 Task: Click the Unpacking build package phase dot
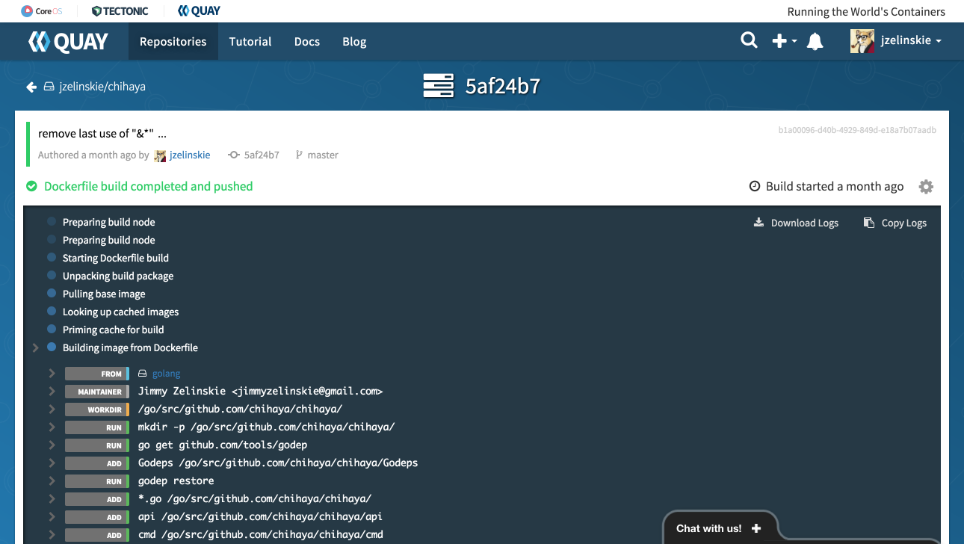click(52, 276)
